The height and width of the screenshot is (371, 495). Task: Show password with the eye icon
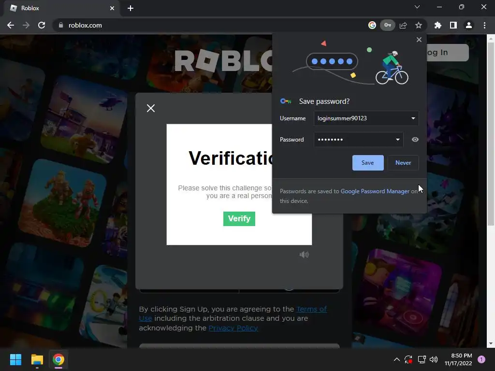click(415, 140)
